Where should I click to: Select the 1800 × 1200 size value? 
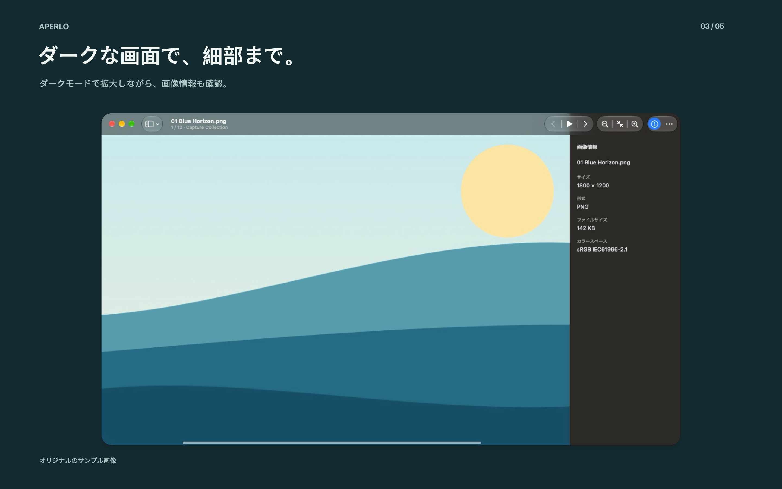(593, 185)
